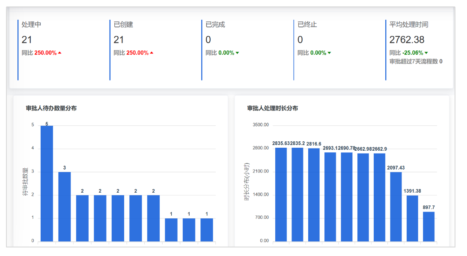Click the 250.00% value in 已创建 card
This screenshot has width=467, height=256.
(137, 53)
